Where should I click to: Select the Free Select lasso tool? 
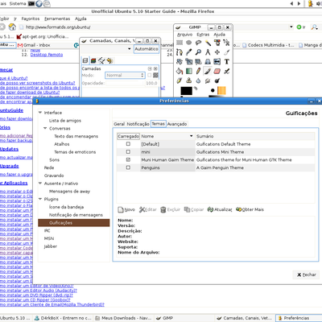(198, 43)
